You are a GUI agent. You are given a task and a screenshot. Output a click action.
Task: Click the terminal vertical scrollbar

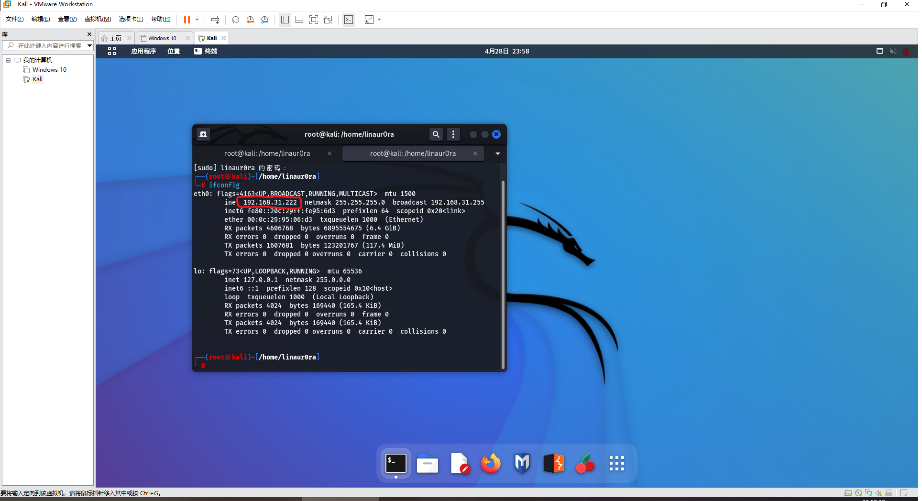coord(503,274)
